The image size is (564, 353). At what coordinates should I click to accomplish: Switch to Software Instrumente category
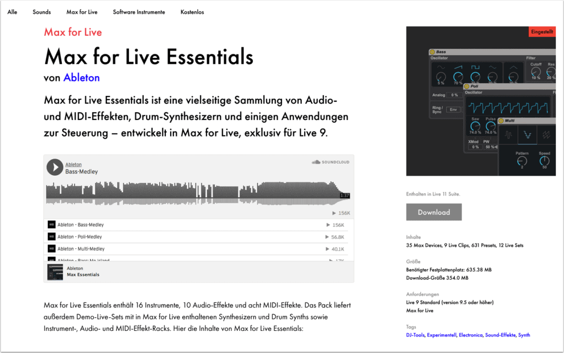coord(139,12)
